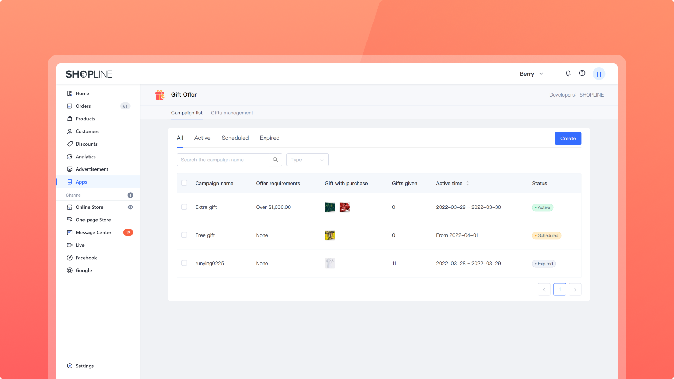Go to next page arrow
The height and width of the screenshot is (379, 674).
(x=575, y=290)
